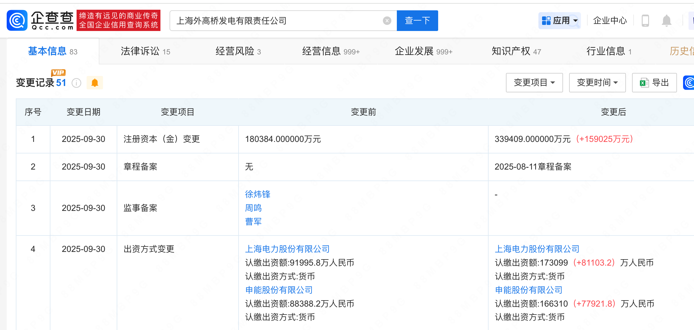Click the blue Qcc icon beside 导出
Screen dimensions: 694x330
click(x=689, y=83)
